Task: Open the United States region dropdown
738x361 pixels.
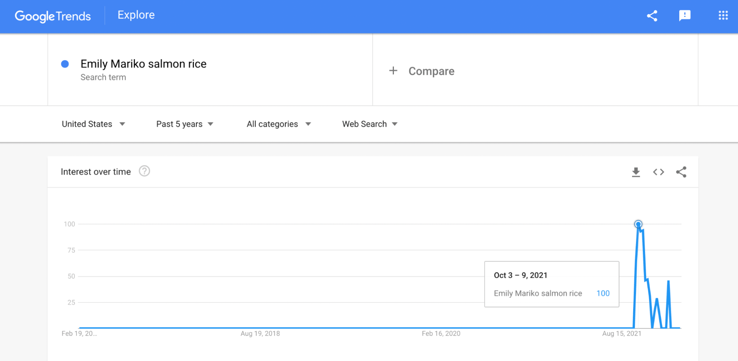Action: coord(93,124)
